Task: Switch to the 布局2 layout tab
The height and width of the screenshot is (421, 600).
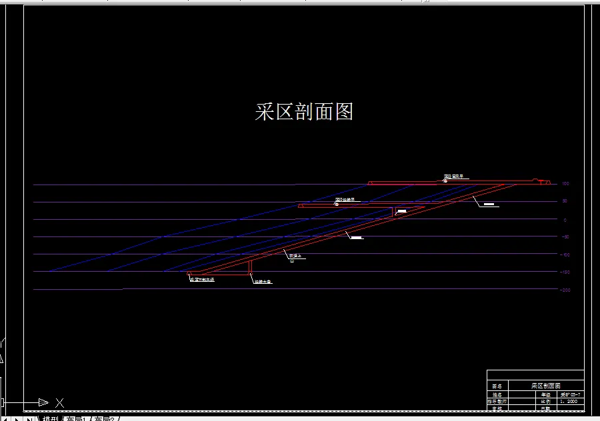Action: point(105,418)
